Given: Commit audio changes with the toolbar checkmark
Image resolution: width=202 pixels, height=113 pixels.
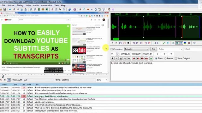Looking at the screenshot, I should (164, 43).
